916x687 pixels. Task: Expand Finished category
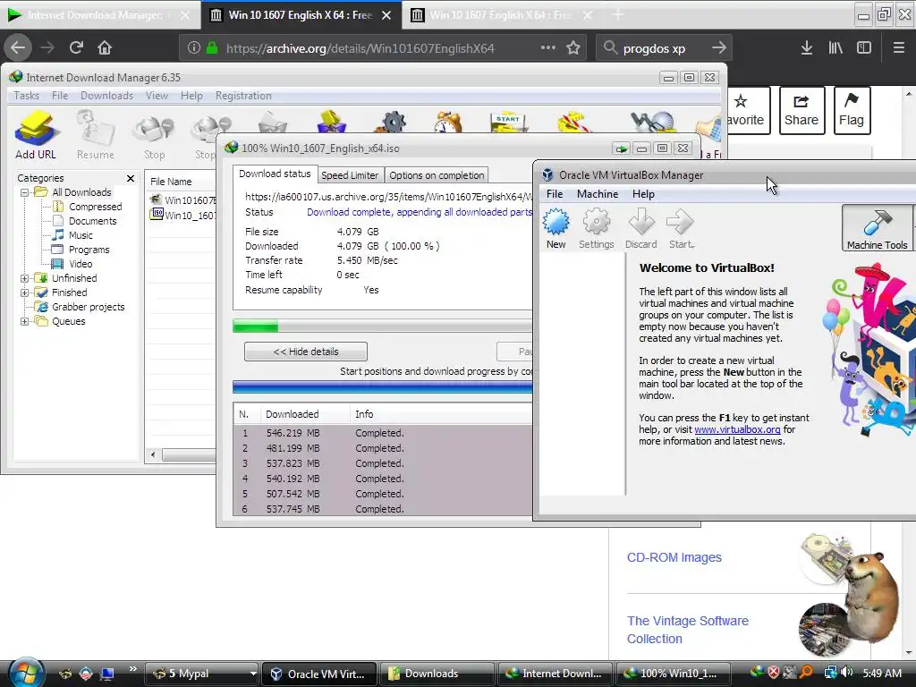24,293
